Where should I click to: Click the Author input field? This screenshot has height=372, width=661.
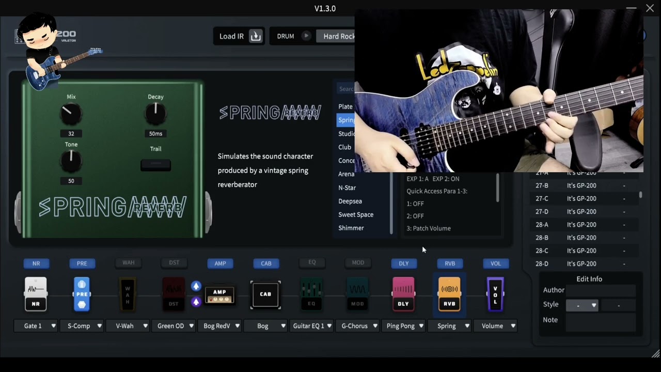(601, 290)
